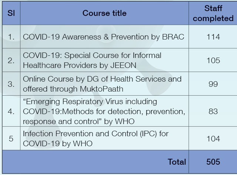Click the 105 staff completed cell
The width and height of the screenshot is (237, 175).
[213, 60]
